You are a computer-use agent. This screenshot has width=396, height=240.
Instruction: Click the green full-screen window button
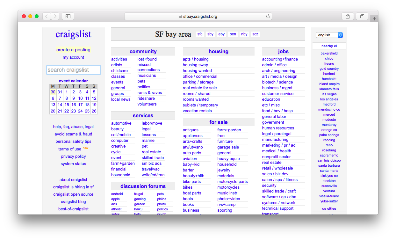pos(37,16)
